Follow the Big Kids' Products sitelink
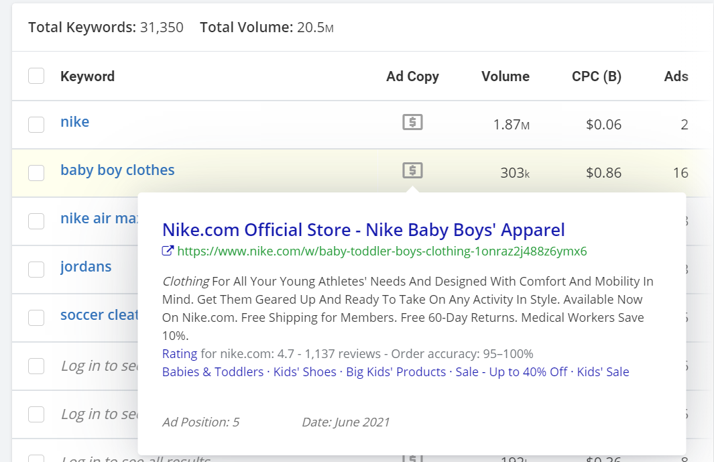This screenshot has width=714, height=462. (396, 371)
